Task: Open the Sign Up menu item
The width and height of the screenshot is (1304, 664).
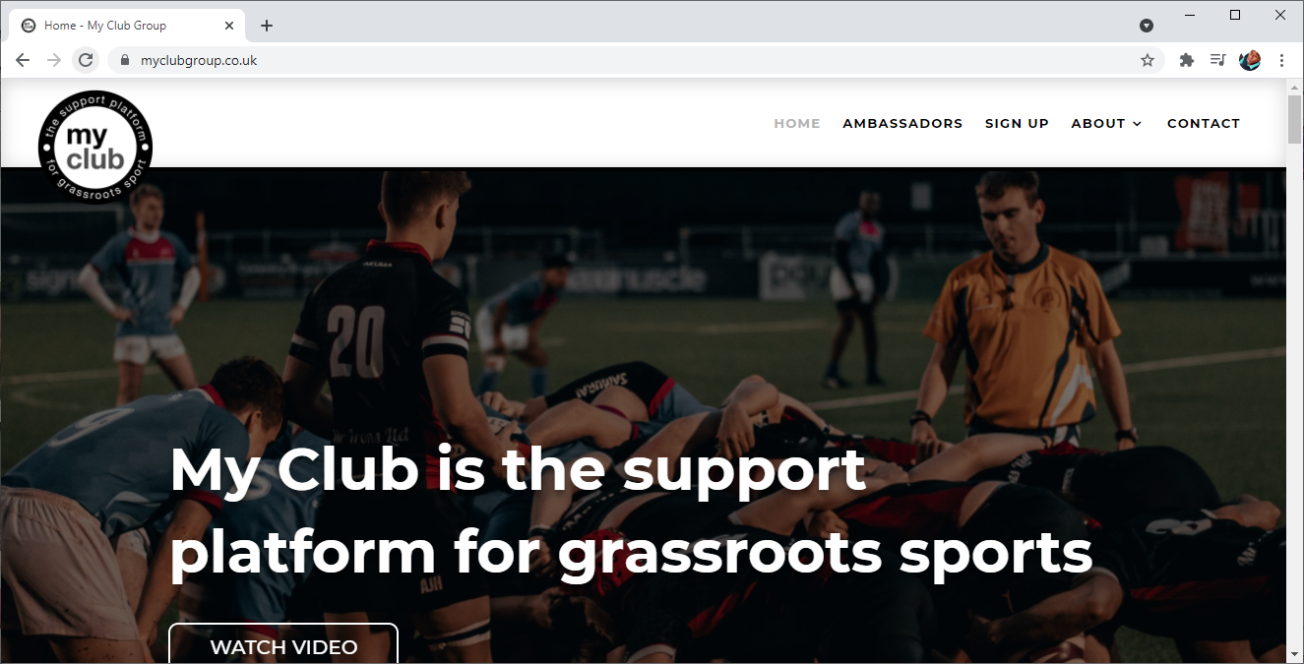Action: click(x=1017, y=123)
